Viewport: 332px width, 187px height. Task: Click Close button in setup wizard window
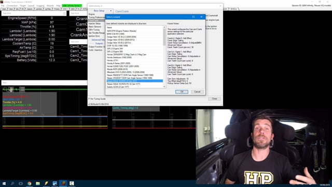pos(214,99)
